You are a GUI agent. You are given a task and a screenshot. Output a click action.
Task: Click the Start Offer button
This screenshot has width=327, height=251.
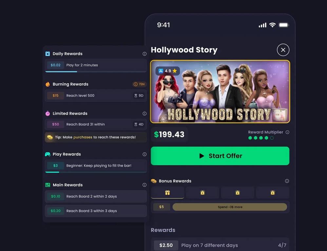(220, 156)
